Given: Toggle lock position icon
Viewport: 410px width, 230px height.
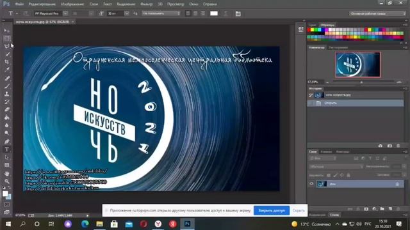Looking at the screenshot, I should [341, 175].
